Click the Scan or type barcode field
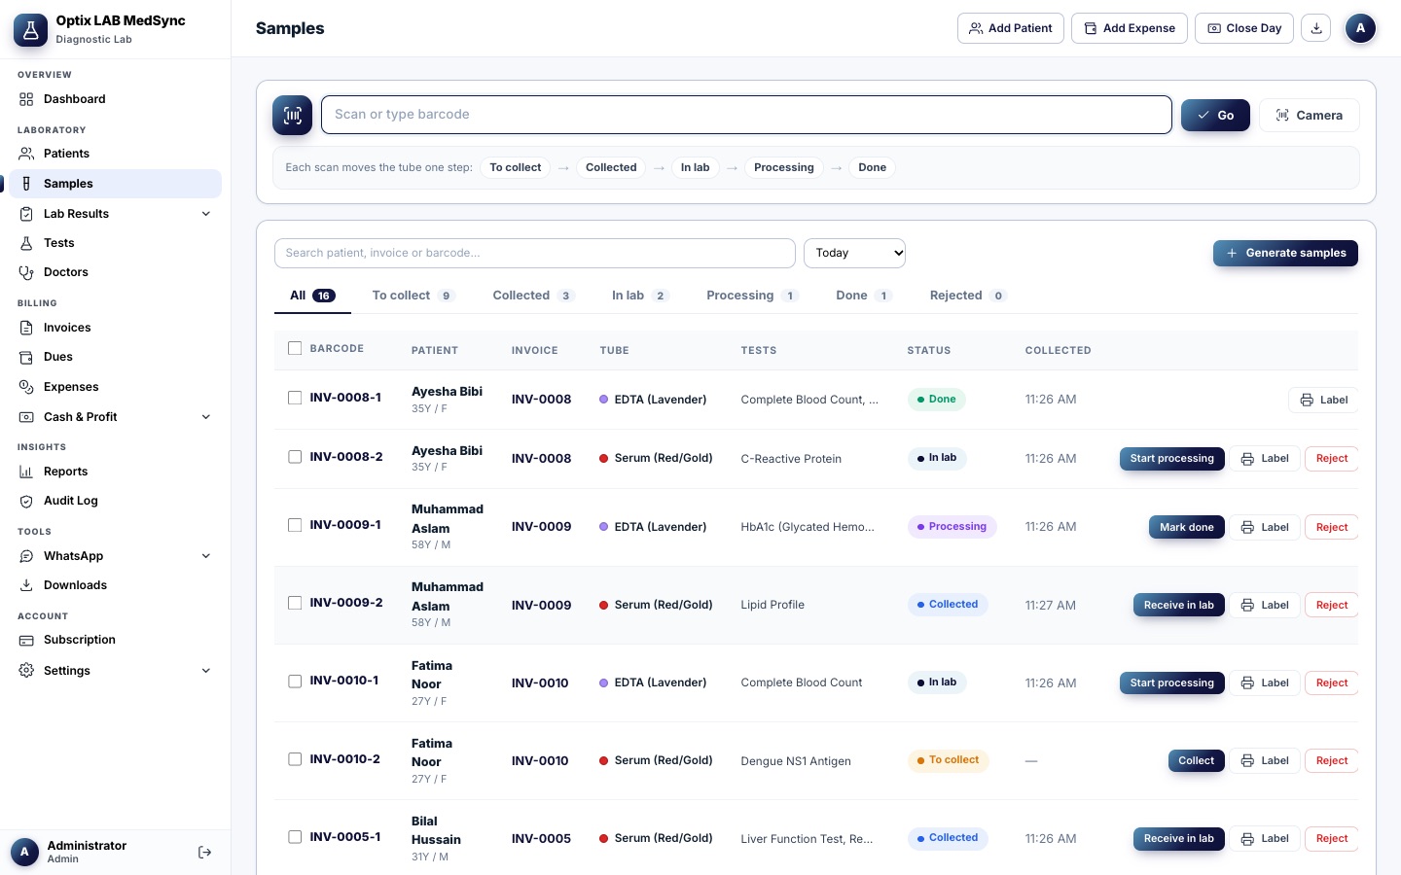1401x875 pixels. pyautogui.click(x=746, y=115)
